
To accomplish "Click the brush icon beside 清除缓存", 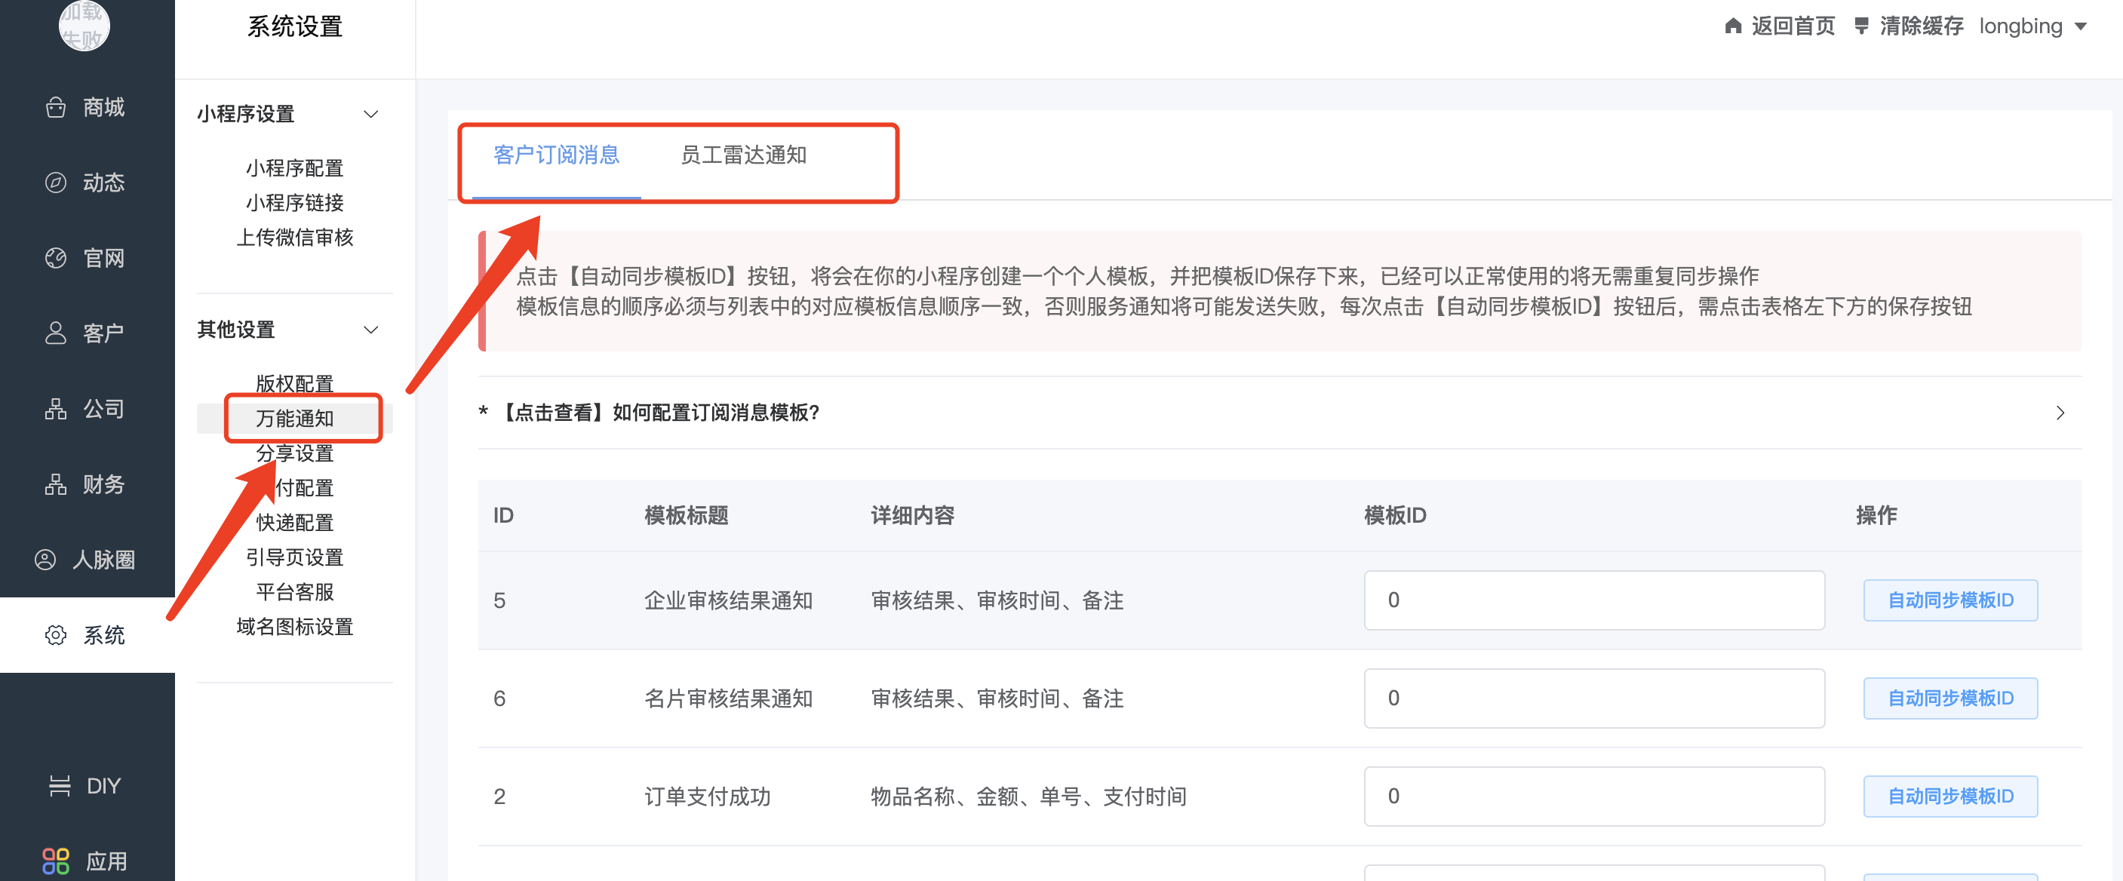I will pos(1862,26).
